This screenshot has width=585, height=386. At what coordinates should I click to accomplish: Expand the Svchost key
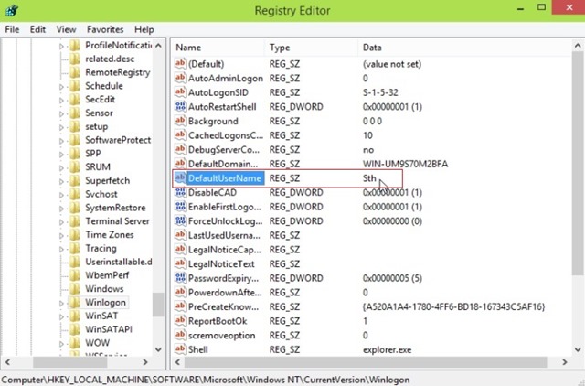pos(61,195)
